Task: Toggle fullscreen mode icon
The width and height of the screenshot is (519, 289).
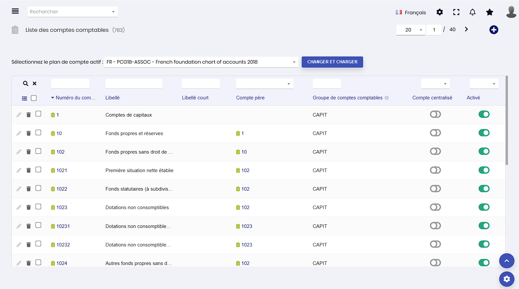Action: pos(456,12)
